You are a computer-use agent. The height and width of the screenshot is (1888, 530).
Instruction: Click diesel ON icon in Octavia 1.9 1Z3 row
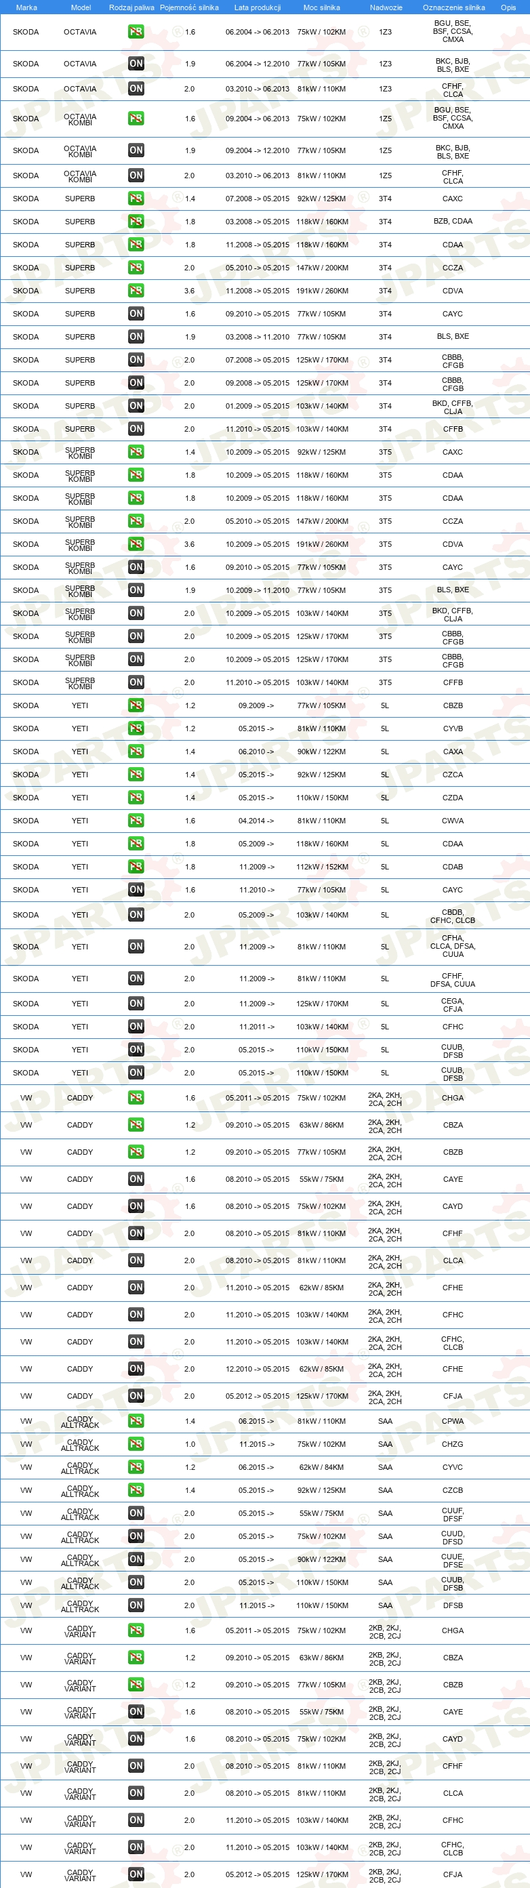tap(136, 64)
